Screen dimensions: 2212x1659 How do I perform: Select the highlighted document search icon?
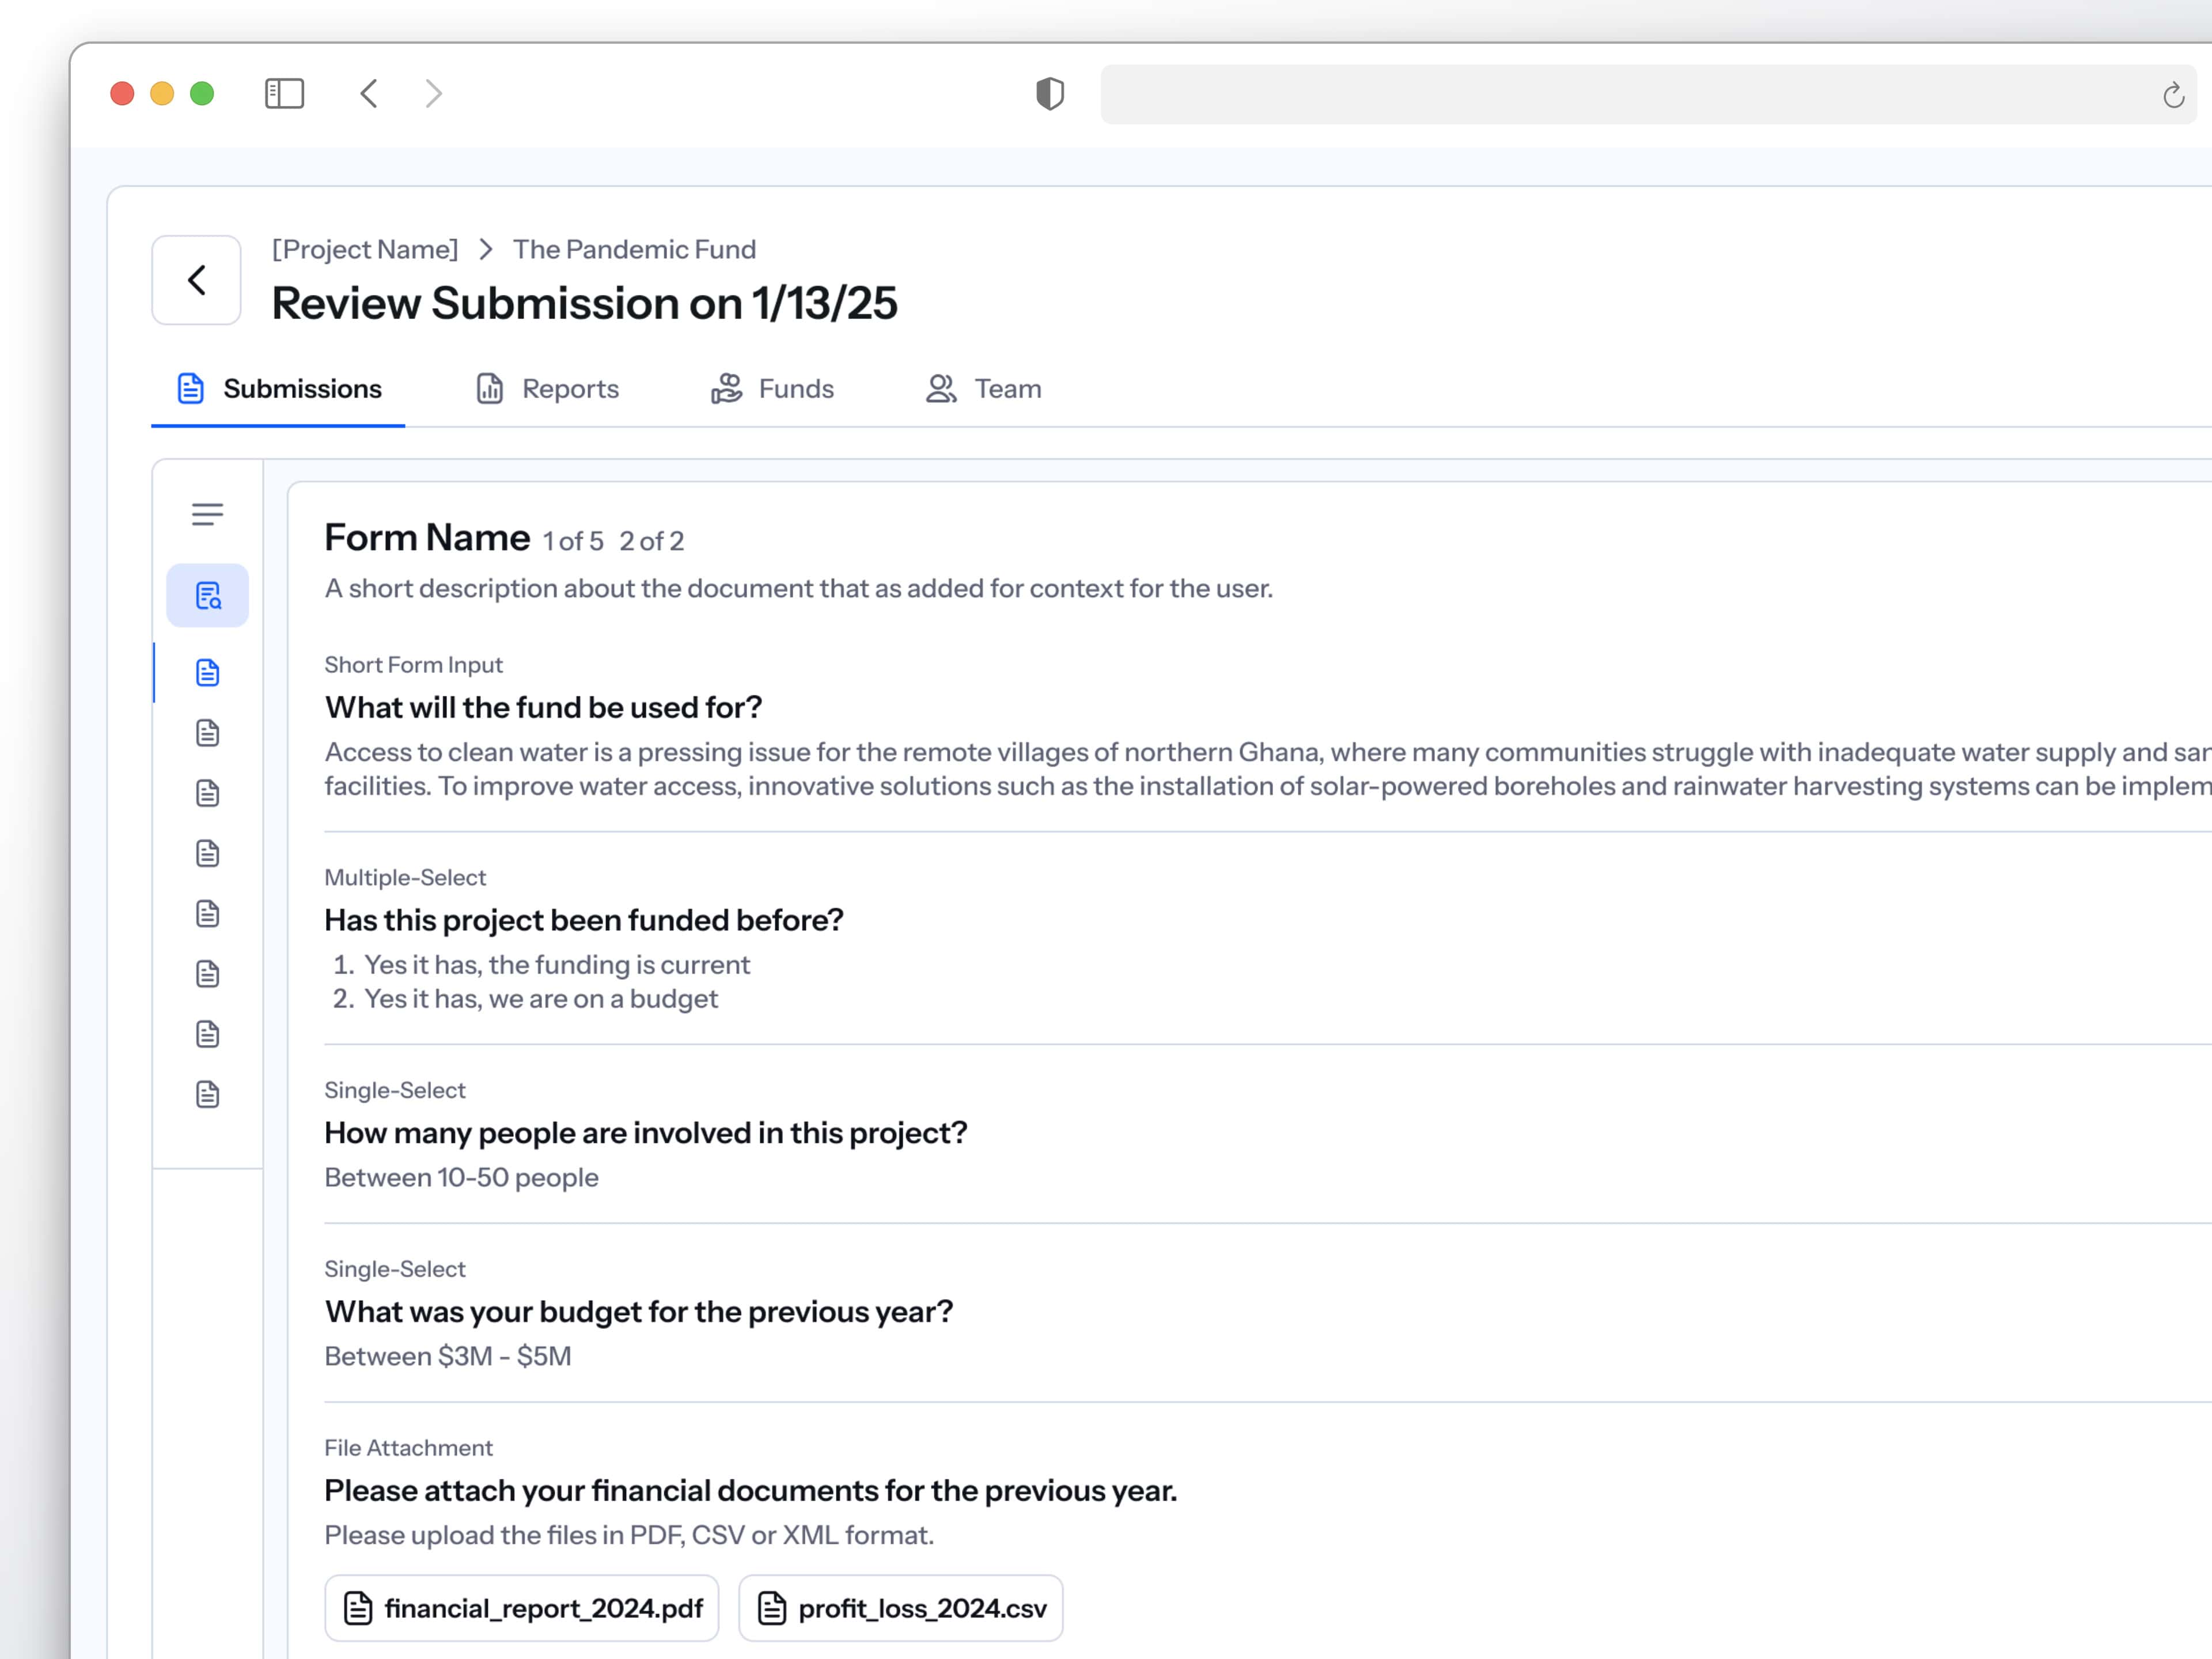coord(207,596)
